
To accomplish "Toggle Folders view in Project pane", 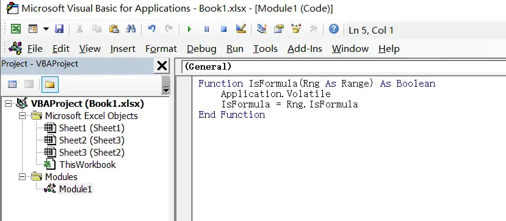I will pos(49,84).
